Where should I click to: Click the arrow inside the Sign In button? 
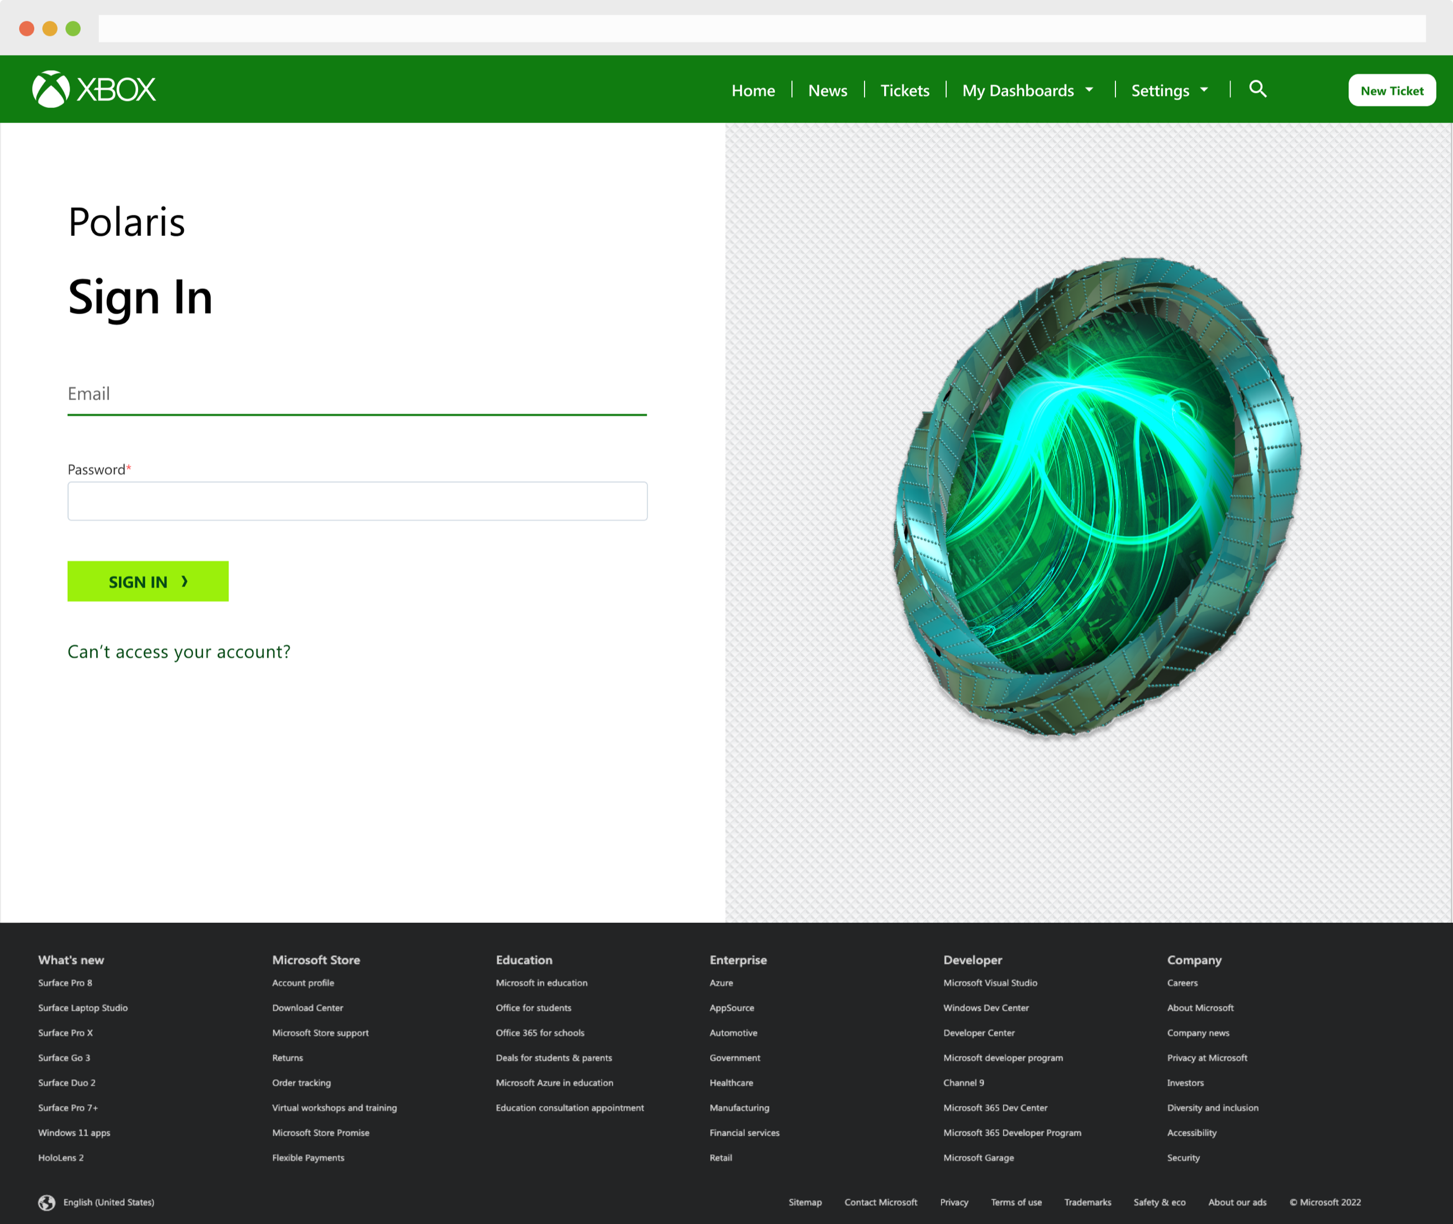(184, 581)
